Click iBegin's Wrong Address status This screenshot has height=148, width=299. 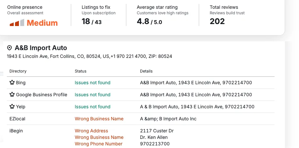[x=91, y=131]
